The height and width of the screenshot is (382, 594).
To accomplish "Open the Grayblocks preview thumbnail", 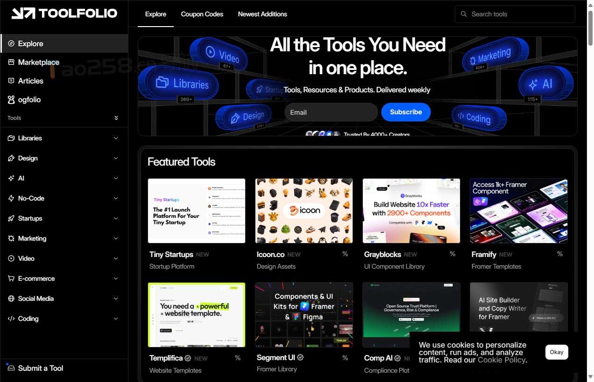I will tap(411, 211).
